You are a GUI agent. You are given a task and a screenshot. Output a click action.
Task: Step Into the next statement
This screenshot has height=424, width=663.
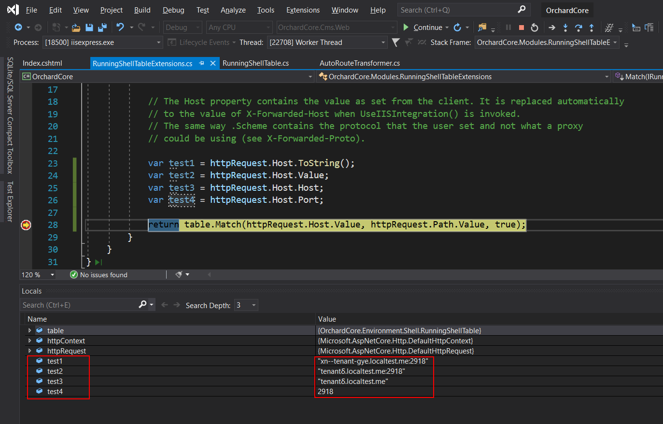point(564,28)
